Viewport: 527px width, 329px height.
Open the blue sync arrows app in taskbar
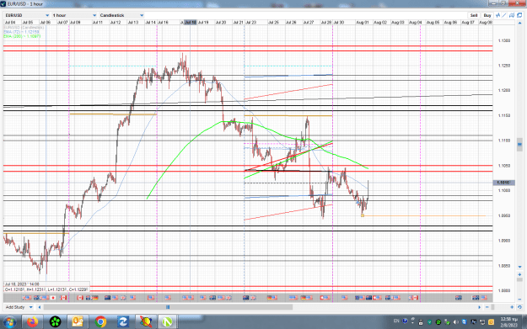point(122,322)
